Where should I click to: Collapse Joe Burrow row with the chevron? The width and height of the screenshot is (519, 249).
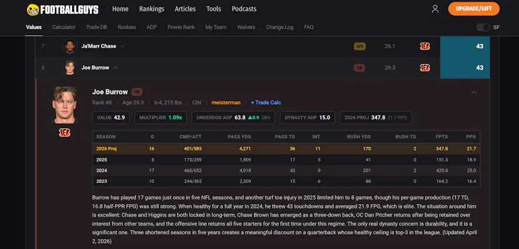pos(115,68)
